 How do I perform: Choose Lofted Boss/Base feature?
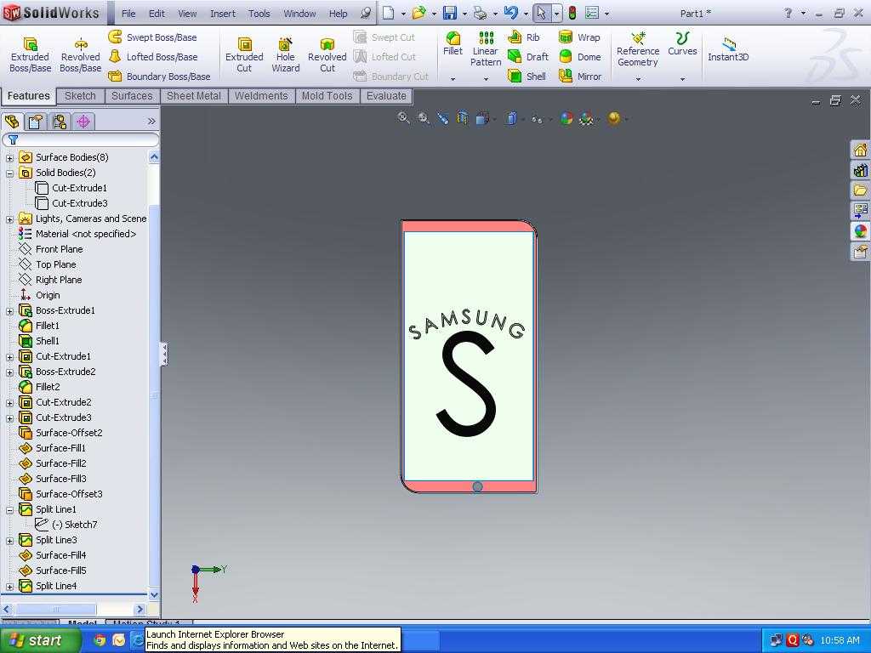(x=153, y=57)
